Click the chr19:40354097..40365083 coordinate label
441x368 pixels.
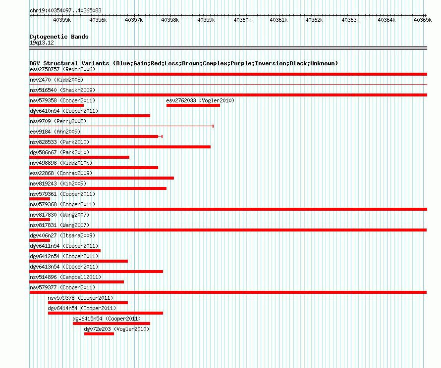[x=65, y=10]
